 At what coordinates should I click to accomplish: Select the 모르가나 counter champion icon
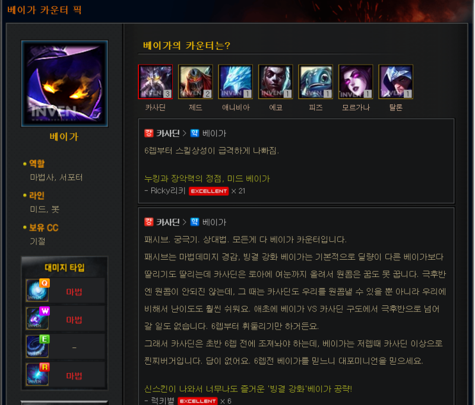[x=355, y=82]
